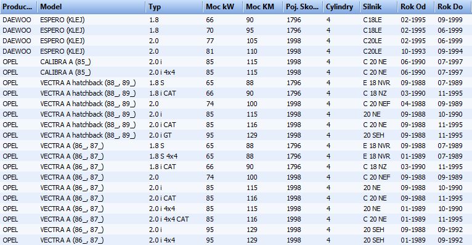This screenshot has width=472, height=245.
Task: Click 09-1992 in the last 2.0 i 4x4 row
Action: pos(450,240)
